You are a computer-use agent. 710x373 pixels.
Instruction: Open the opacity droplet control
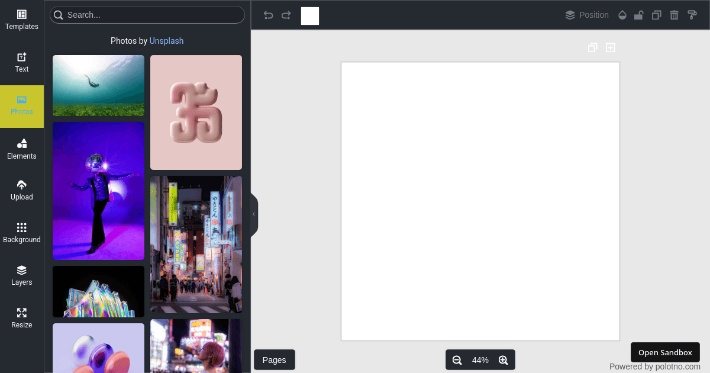coord(622,15)
